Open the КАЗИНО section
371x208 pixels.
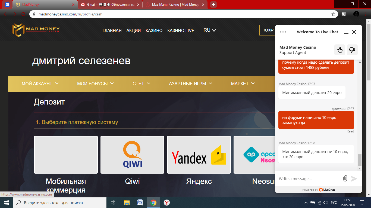click(x=154, y=31)
